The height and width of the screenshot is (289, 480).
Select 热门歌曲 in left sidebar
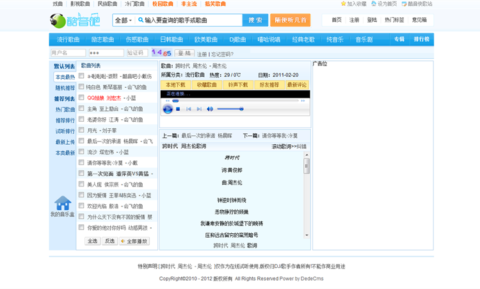coord(65,110)
